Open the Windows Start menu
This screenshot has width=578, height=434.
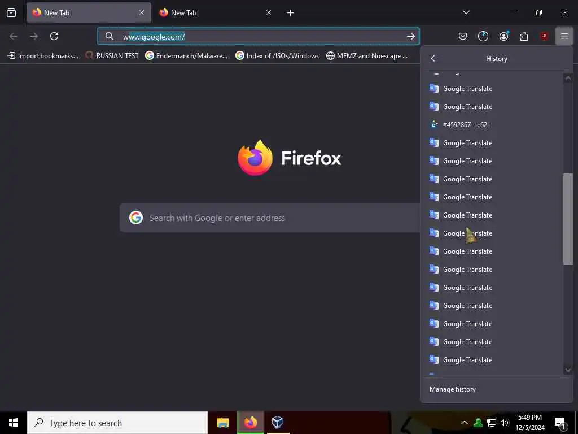[x=14, y=423]
